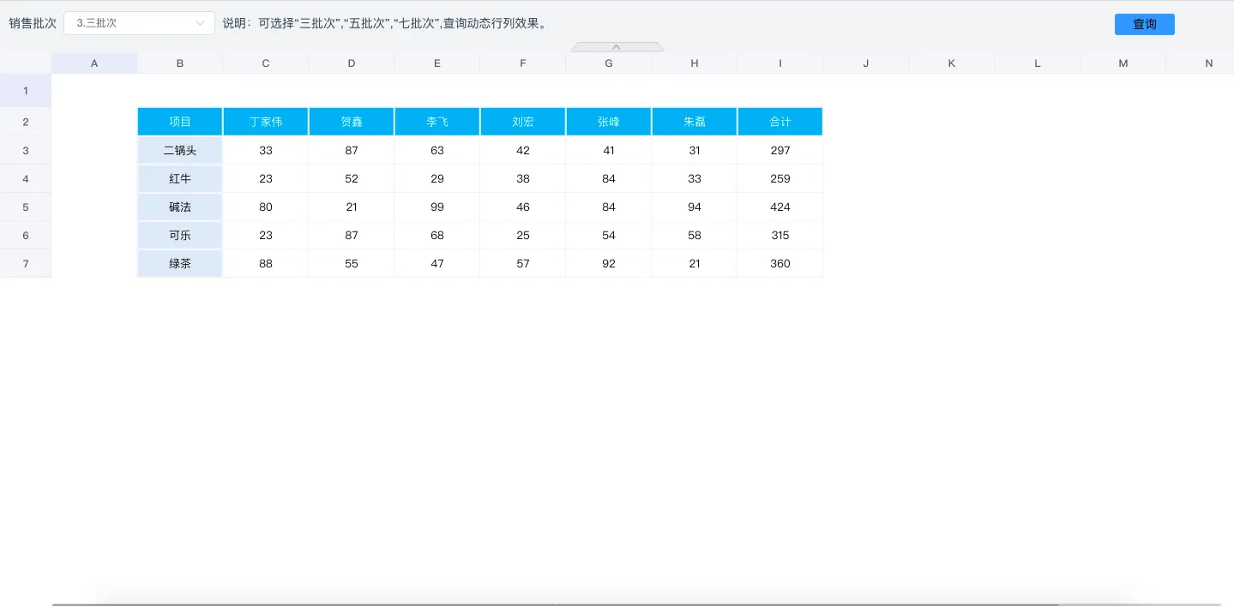Click the dropdown arrow next to 3.三批次
The image size is (1234, 606).
(x=201, y=23)
